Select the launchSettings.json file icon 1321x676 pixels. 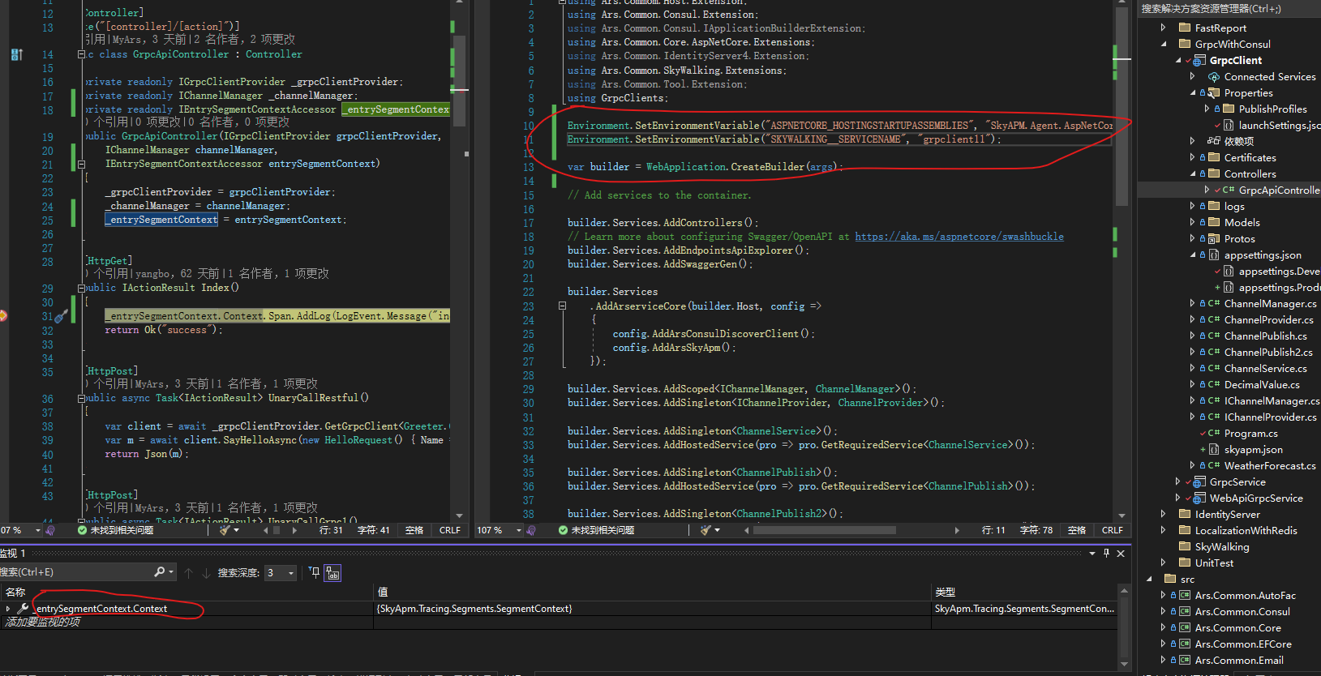click(1230, 126)
